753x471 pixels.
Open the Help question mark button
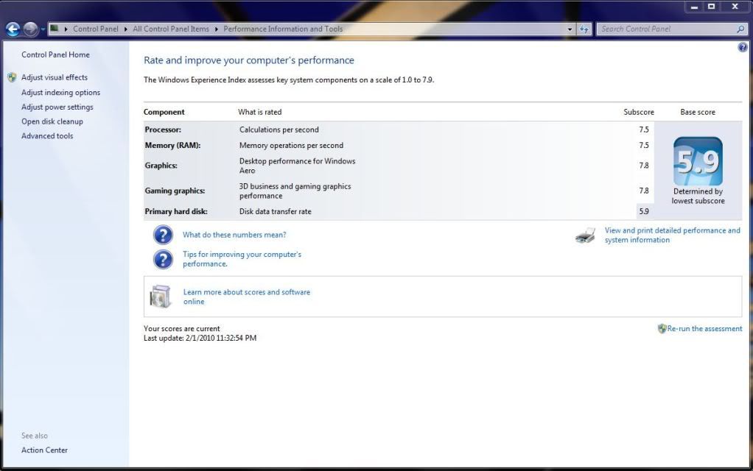point(743,47)
